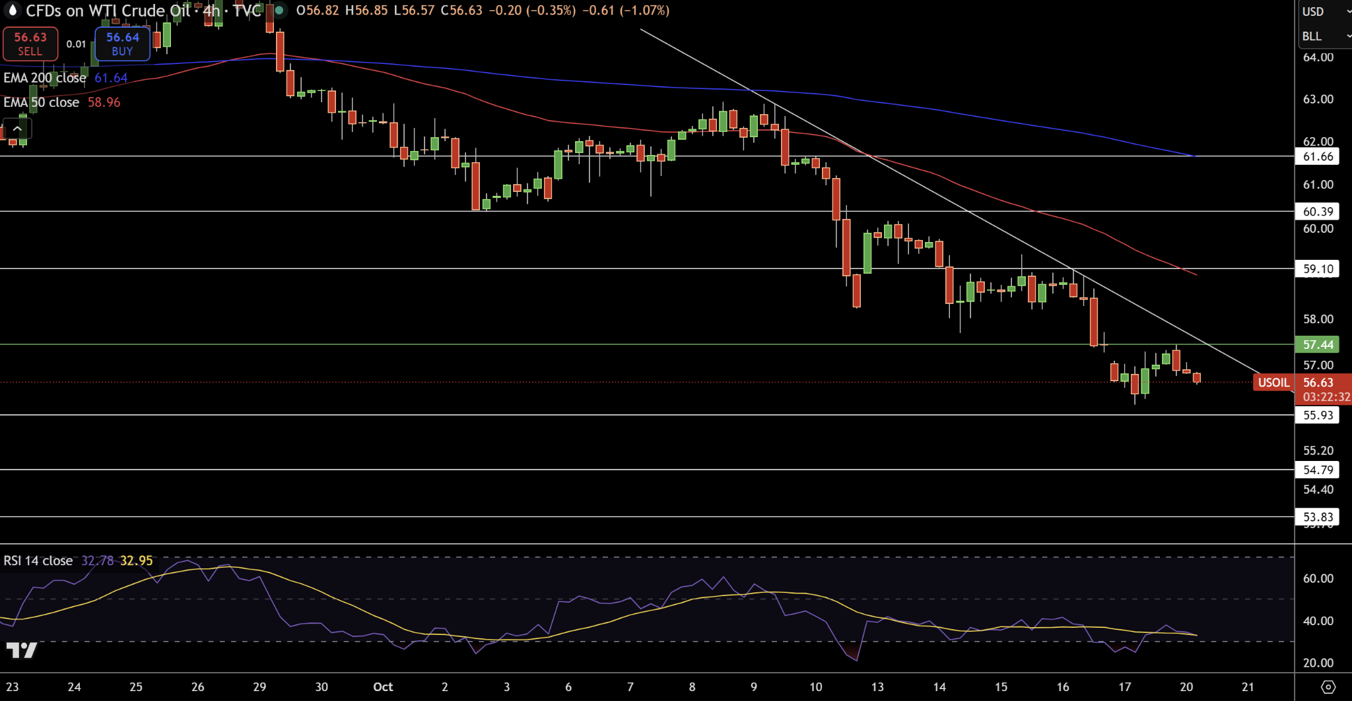
Task: Select the green 57.44 price label
Action: [x=1318, y=344]
